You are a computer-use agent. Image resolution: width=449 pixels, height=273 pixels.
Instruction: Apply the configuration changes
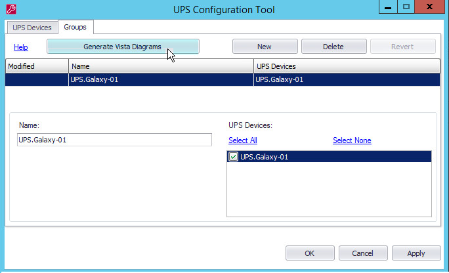click(416, 253)
